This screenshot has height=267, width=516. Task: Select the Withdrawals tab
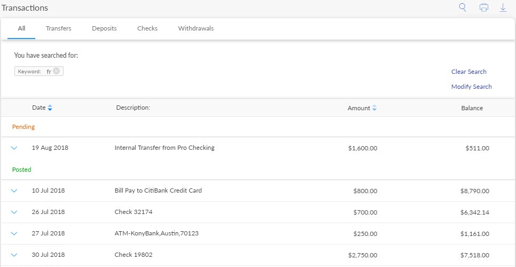[196, 28]
